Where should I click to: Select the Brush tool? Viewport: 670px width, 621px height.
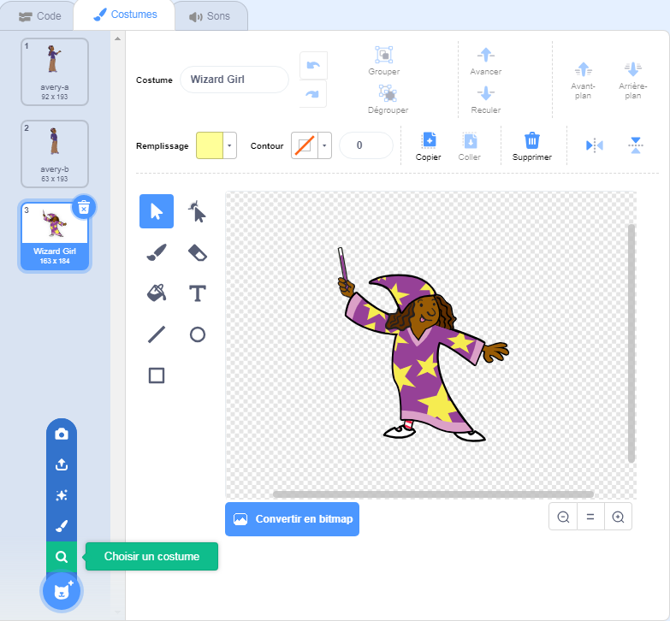[157, 252]
